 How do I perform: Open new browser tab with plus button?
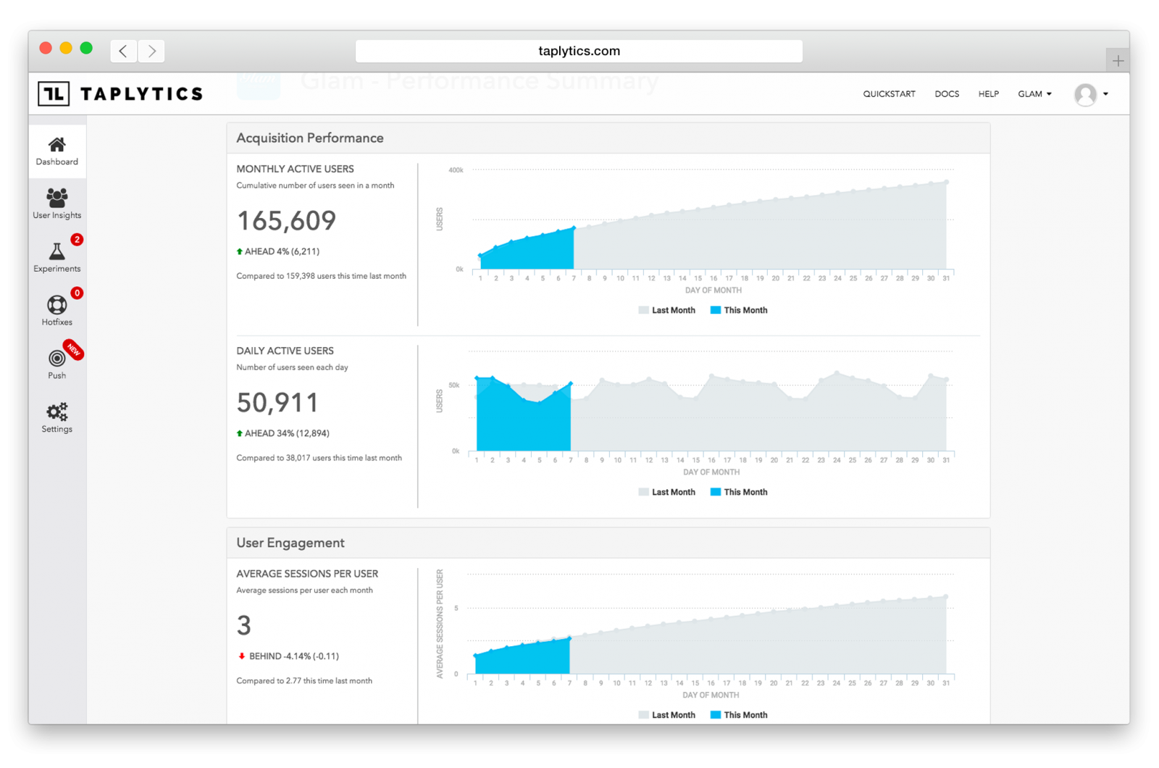point(1118,61)
